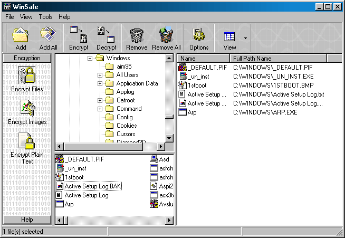Viewport: 345px width, 238px height.
Task: Select 1stboot in the file browser pane
Action: [x=70, y=177]
